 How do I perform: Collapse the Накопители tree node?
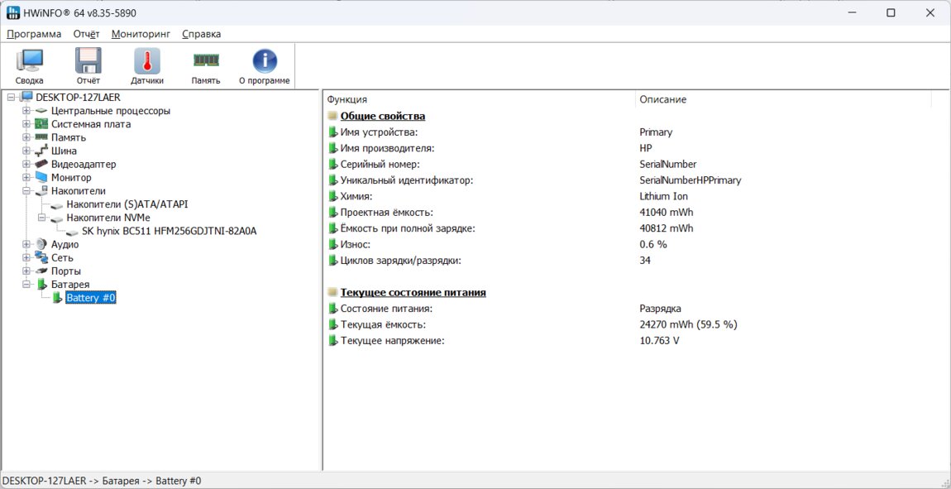coord(26,191)
